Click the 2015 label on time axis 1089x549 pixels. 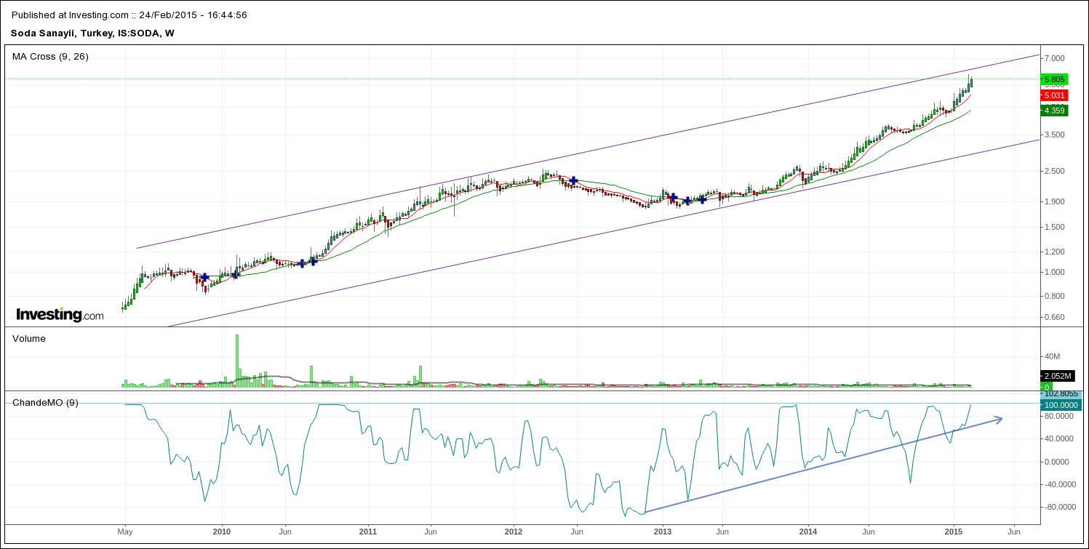coord(954,532)
